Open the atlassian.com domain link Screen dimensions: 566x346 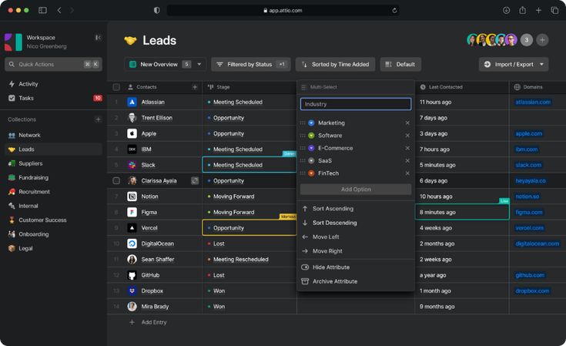pyautogui.click(x=533, y=102)
